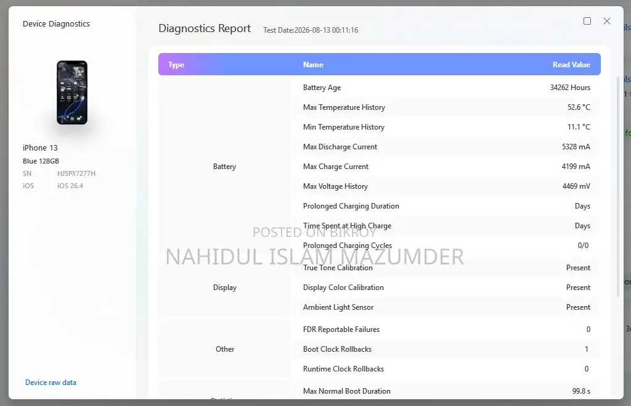Click the Name column header
The height and width of the screenshot is (406, 631).
tap(313, 64)
